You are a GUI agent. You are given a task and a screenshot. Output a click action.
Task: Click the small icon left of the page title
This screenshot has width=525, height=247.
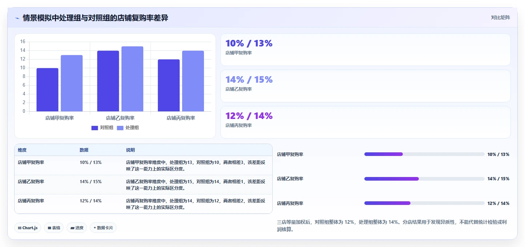coord(17,18)
